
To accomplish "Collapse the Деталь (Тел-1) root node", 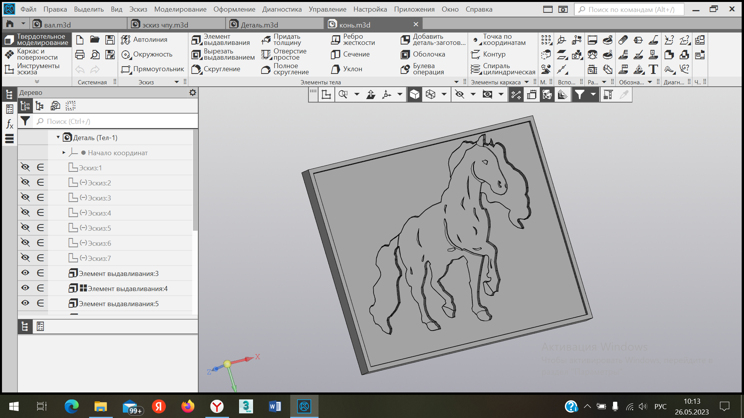I will (58, 137).
